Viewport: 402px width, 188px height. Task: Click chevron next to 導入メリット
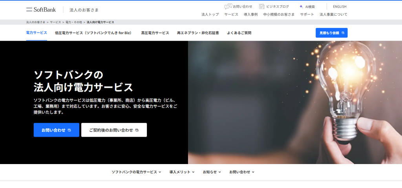[193, 172]
